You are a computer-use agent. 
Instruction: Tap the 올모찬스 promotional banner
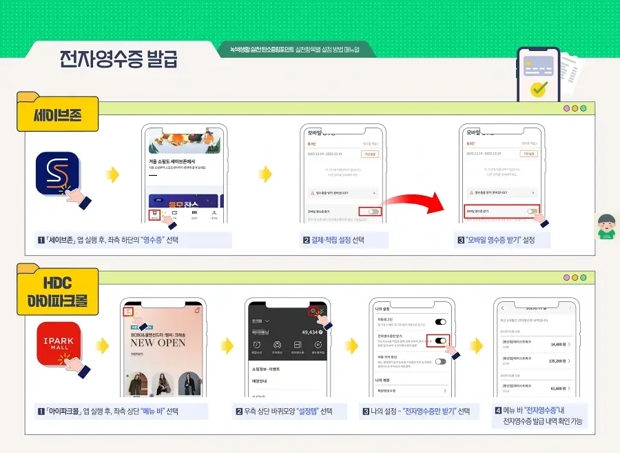183,201
